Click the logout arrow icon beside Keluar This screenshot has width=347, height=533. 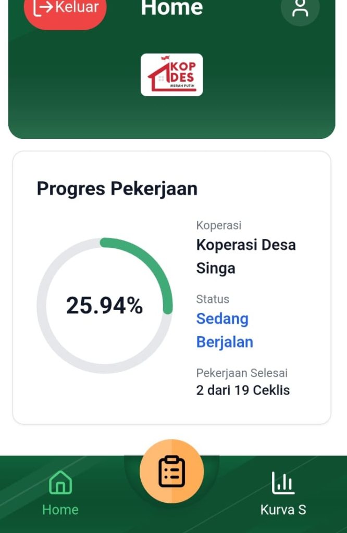pos(43,8)
